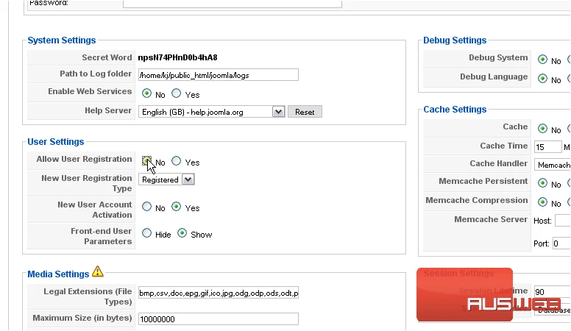571x331 pixels.
Task: Open New User Registration Type dropdown
Action: [x=166, y=179]
